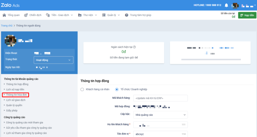Expand the Thư viện menu chevron
The width and height of the screenshot is (257, 137).
tap(96, 15)
